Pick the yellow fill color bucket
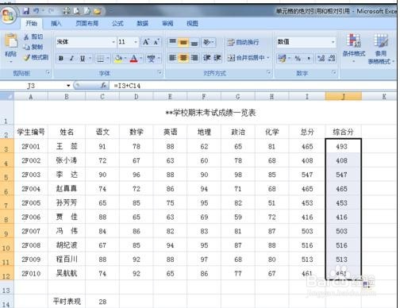The width and height of the screenshot is (400, 308). [x=118, y=58]
